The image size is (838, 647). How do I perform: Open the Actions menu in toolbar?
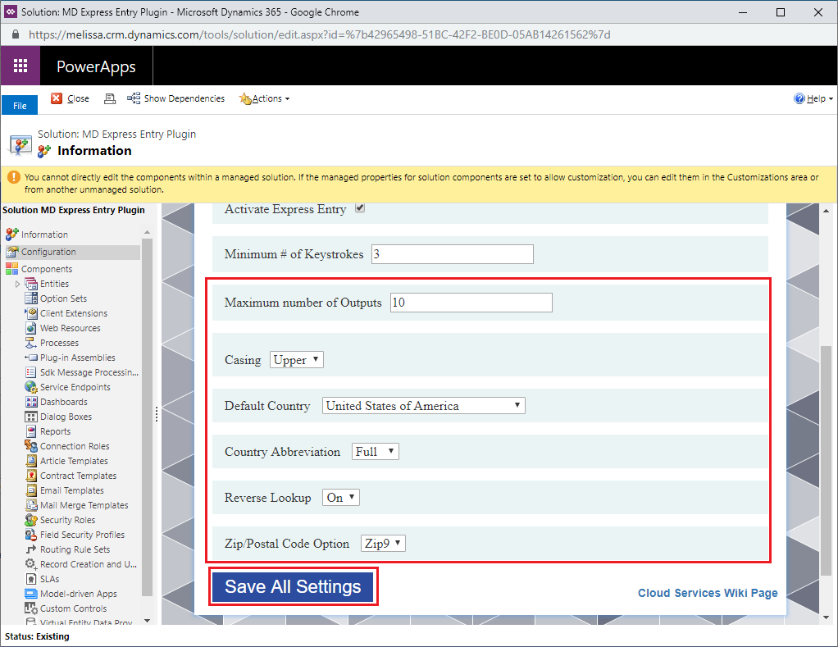(x=265, y=98)
